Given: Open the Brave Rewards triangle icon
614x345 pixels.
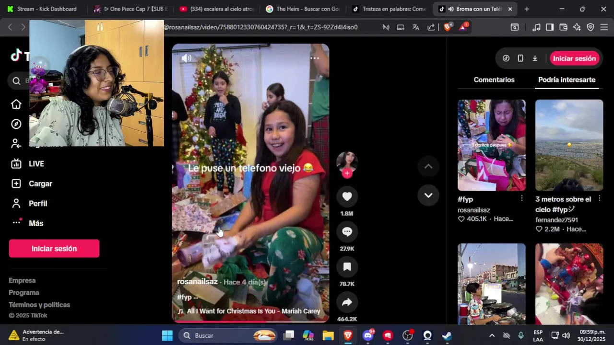Looking at the screenshot, I should (463, 27).
